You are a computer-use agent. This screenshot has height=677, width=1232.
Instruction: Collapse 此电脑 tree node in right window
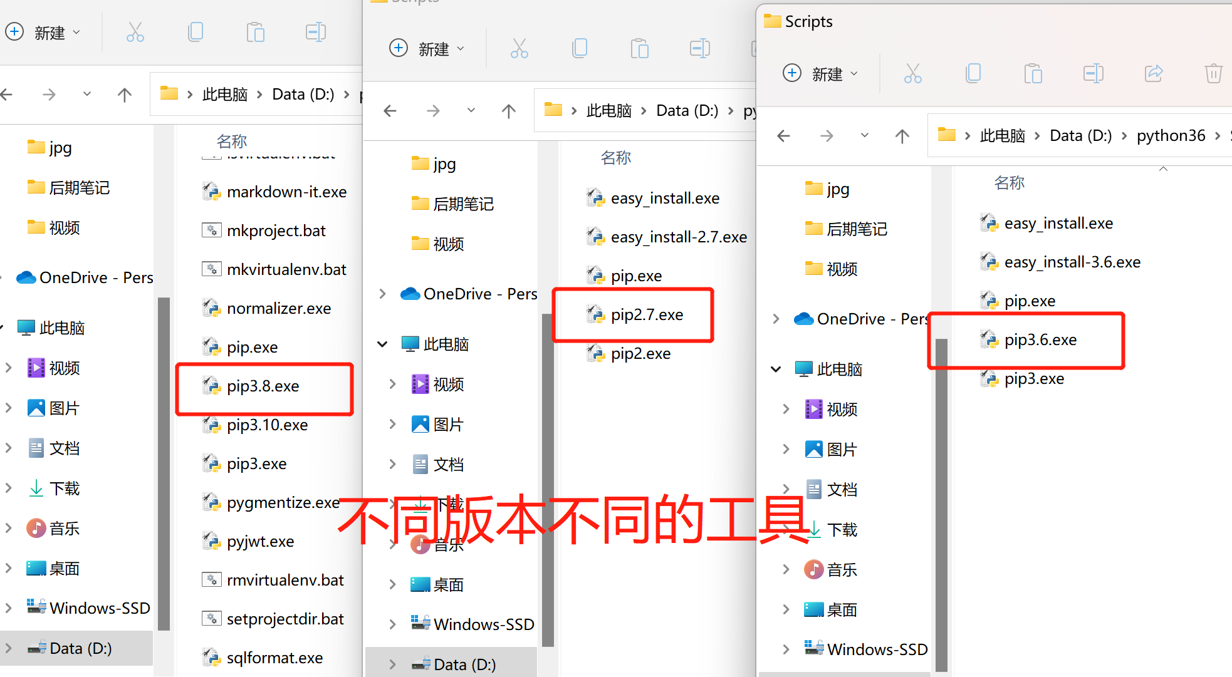pos(776,370)
